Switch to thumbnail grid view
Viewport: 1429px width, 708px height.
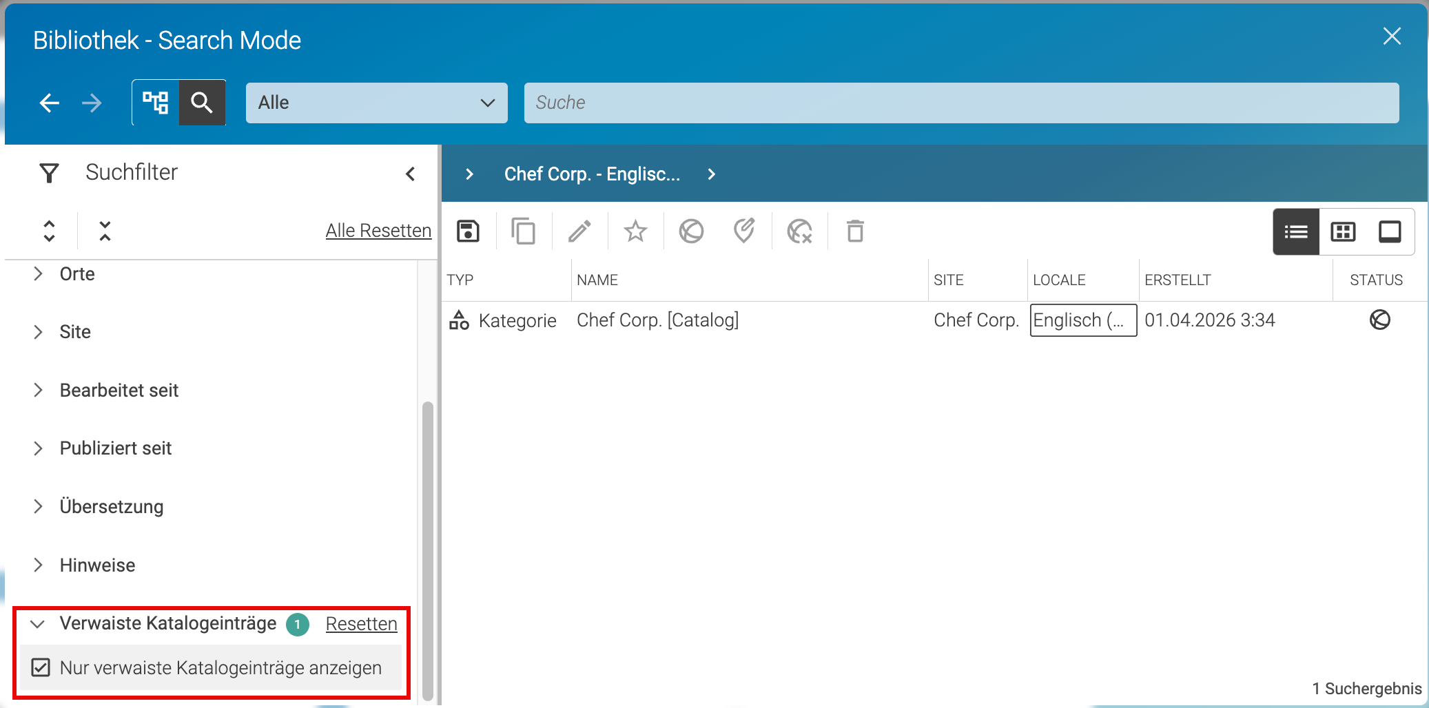tap(1343, 232)
